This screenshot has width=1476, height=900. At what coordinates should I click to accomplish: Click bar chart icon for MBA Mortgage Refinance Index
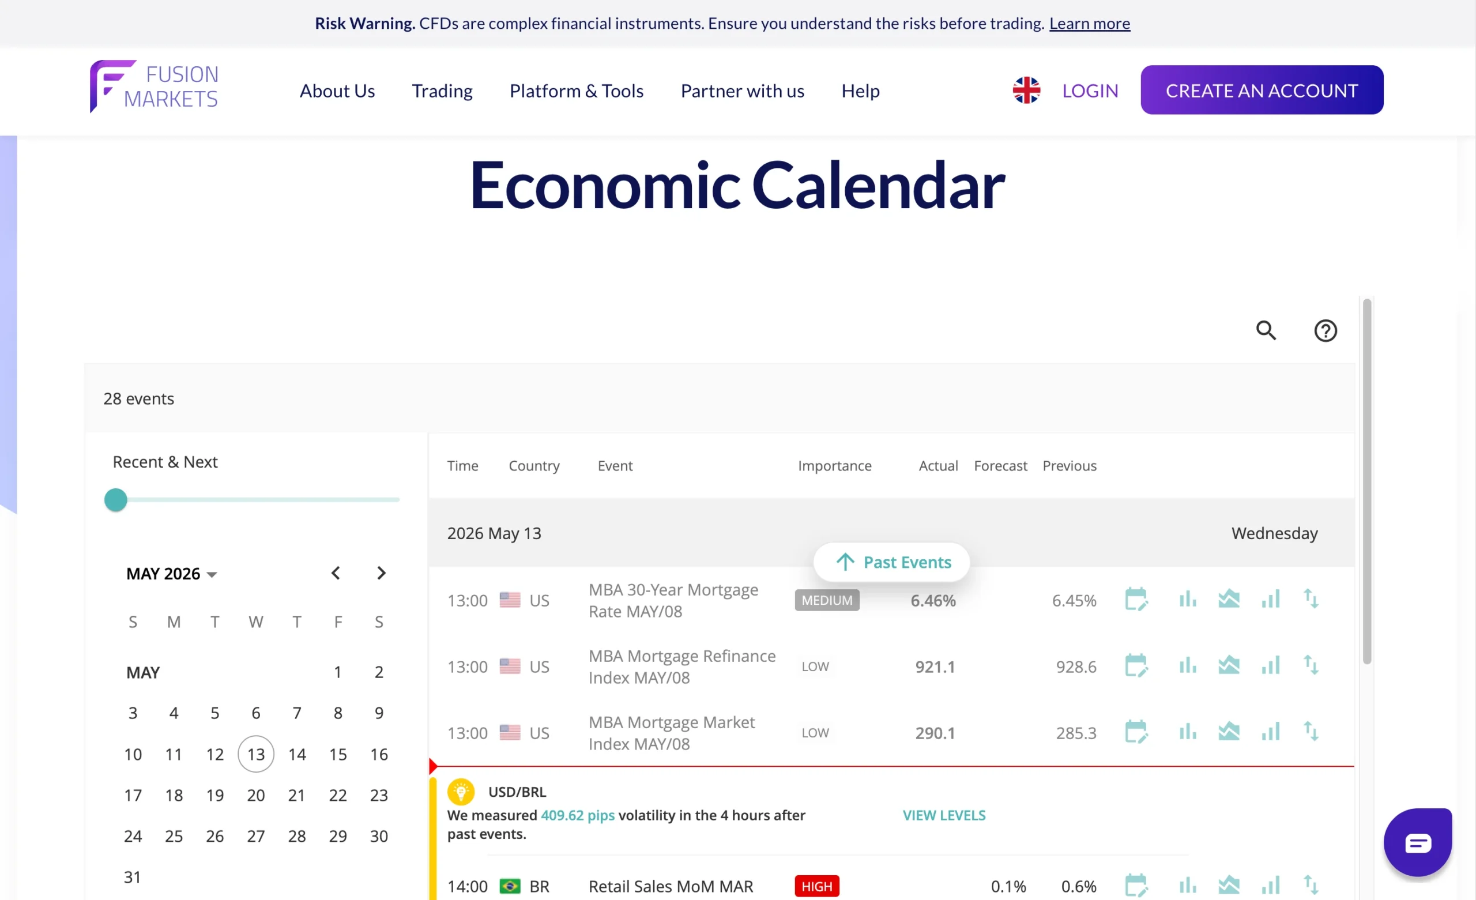pyautogui.click(x=1187, y=666)
